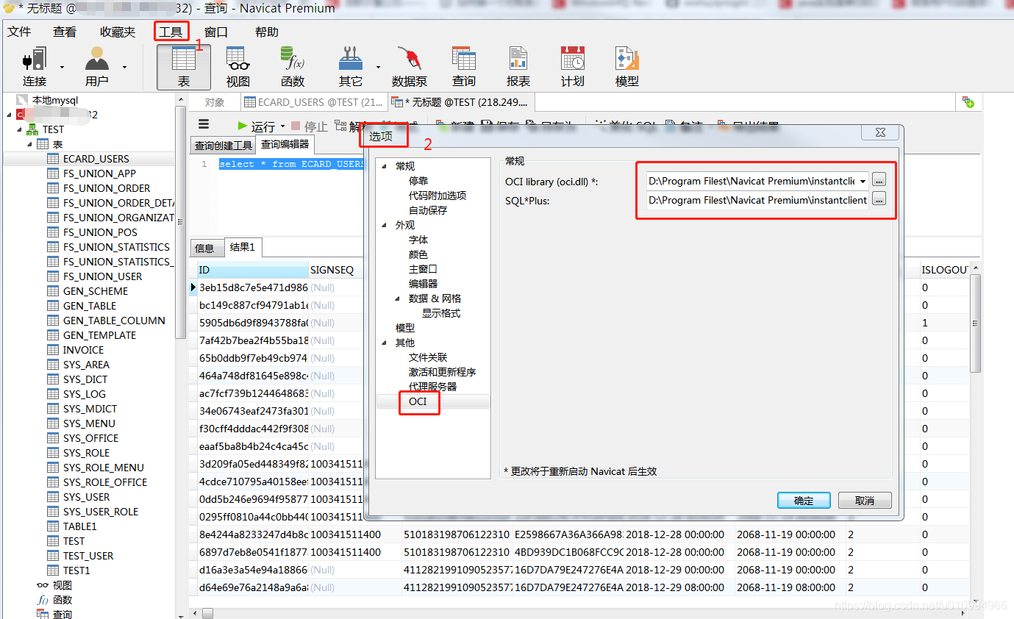Open the 收藏夹 menu
The image size is (1014, 619).
(x=118, y=32)
